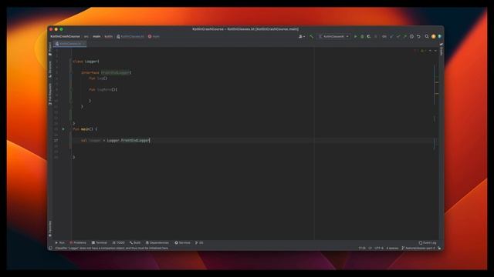Open the TODO tool window
The height and width of the screenshot is (277, 494).
coord(118,243)
